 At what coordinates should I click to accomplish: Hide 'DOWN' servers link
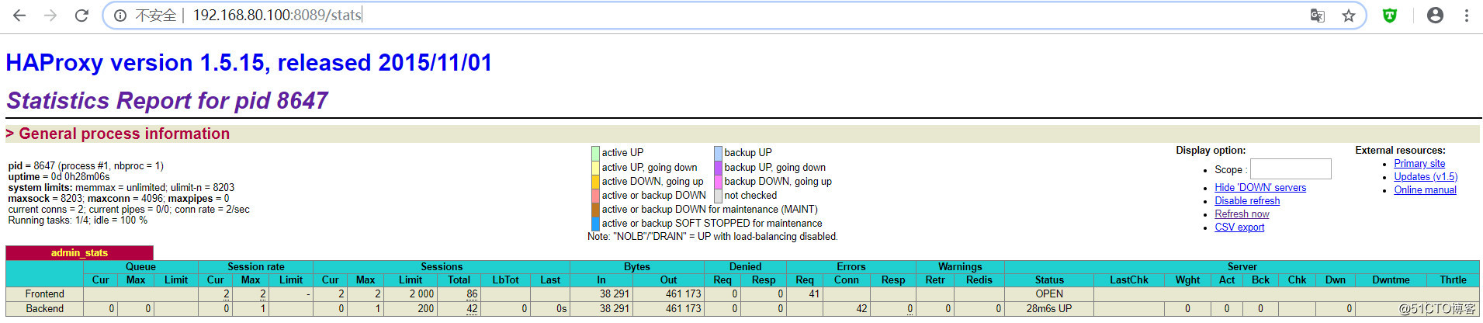click(x=1260, y=188)
